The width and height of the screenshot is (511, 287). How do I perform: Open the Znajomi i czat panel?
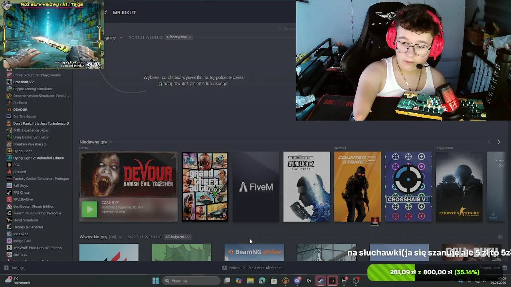493,268
